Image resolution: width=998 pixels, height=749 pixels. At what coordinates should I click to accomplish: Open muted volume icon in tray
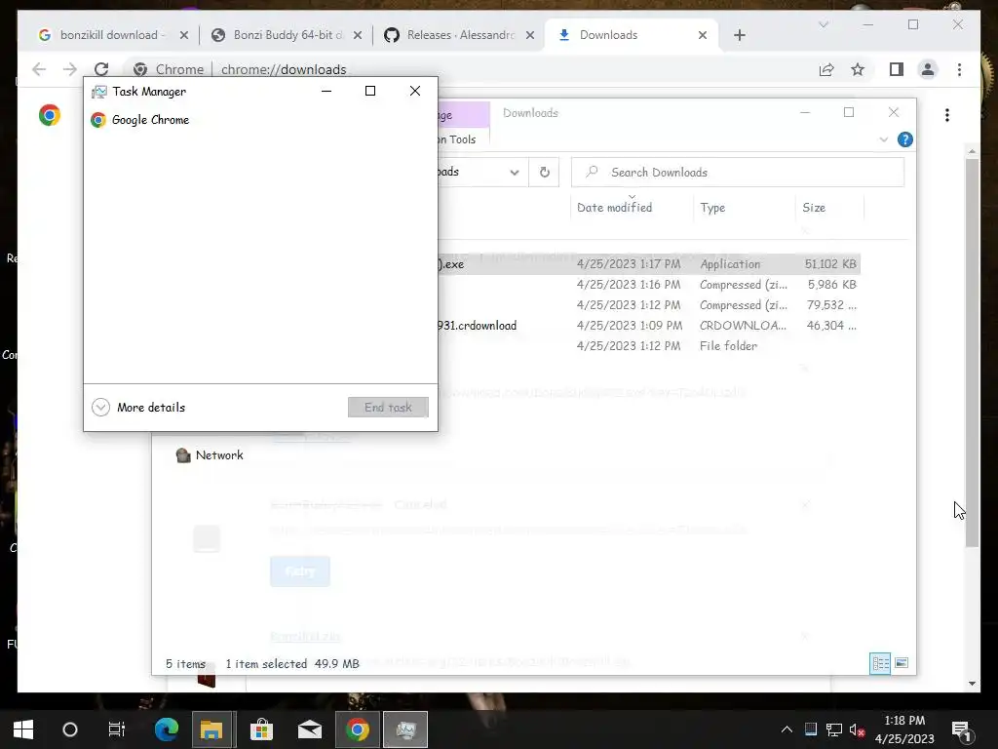click(x=857, y=729)
